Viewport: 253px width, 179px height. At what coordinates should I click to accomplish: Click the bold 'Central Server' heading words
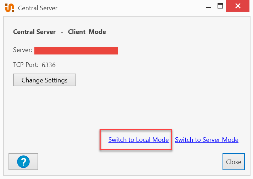click(x=34, y=32)
